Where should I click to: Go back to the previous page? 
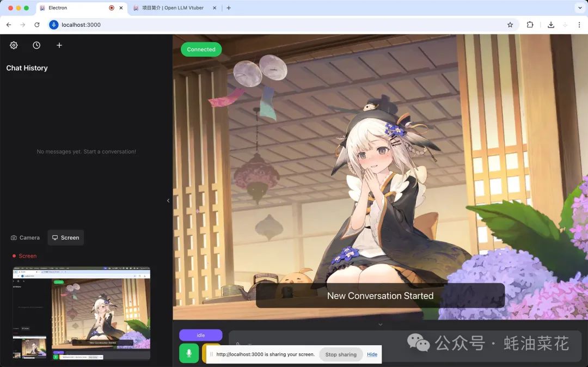click(x=9, y=25)
